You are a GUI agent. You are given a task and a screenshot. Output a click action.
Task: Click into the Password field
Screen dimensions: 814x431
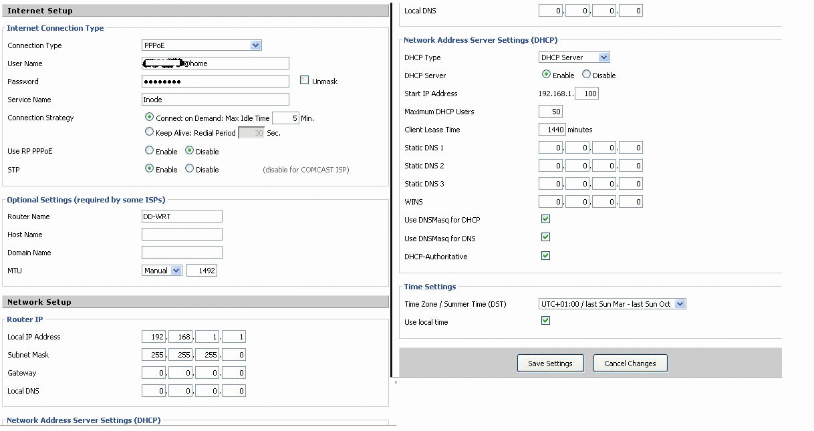(x=215, y=82)
